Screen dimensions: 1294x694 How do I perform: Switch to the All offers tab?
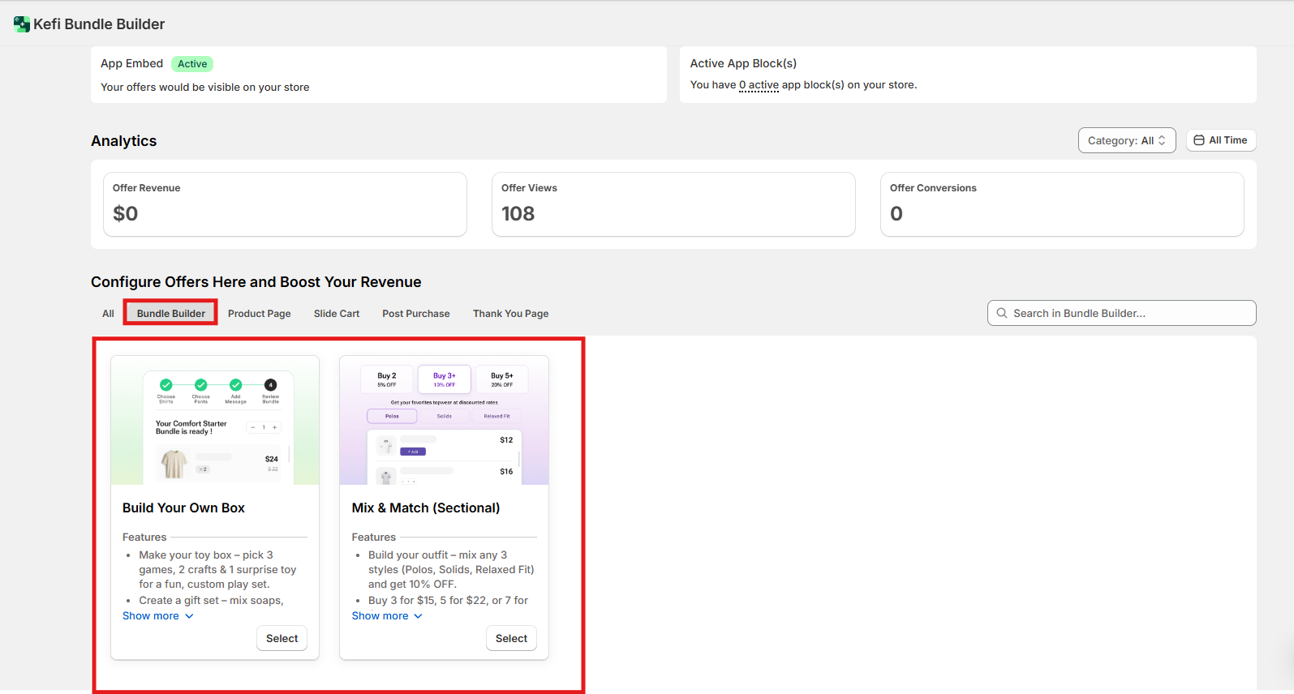pyautogui.click(x=108, y=314)
